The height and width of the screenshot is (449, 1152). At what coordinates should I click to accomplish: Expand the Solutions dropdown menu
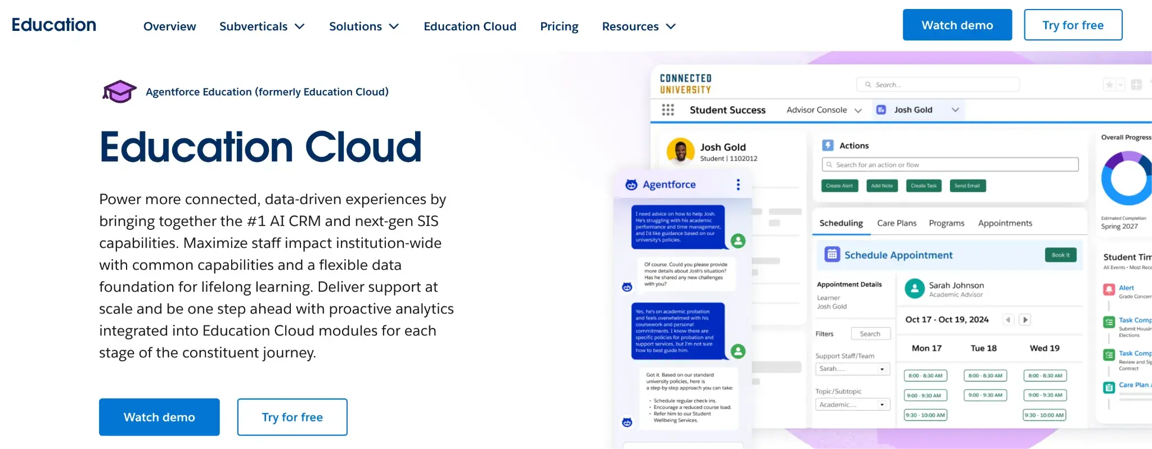[x=364, y=26]
